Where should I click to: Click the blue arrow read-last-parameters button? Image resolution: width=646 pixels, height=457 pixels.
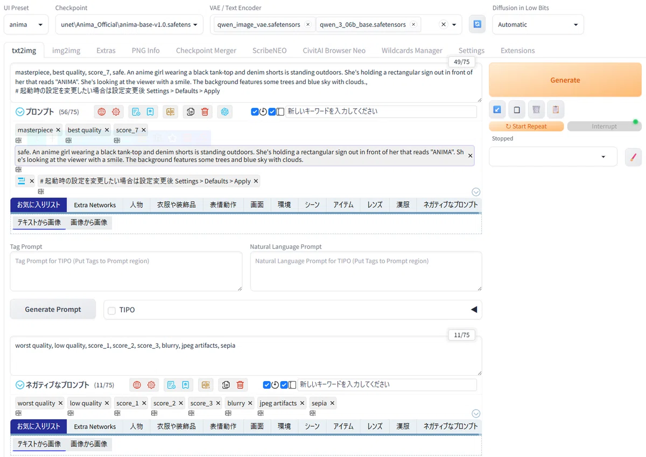(x=497, y=110)
